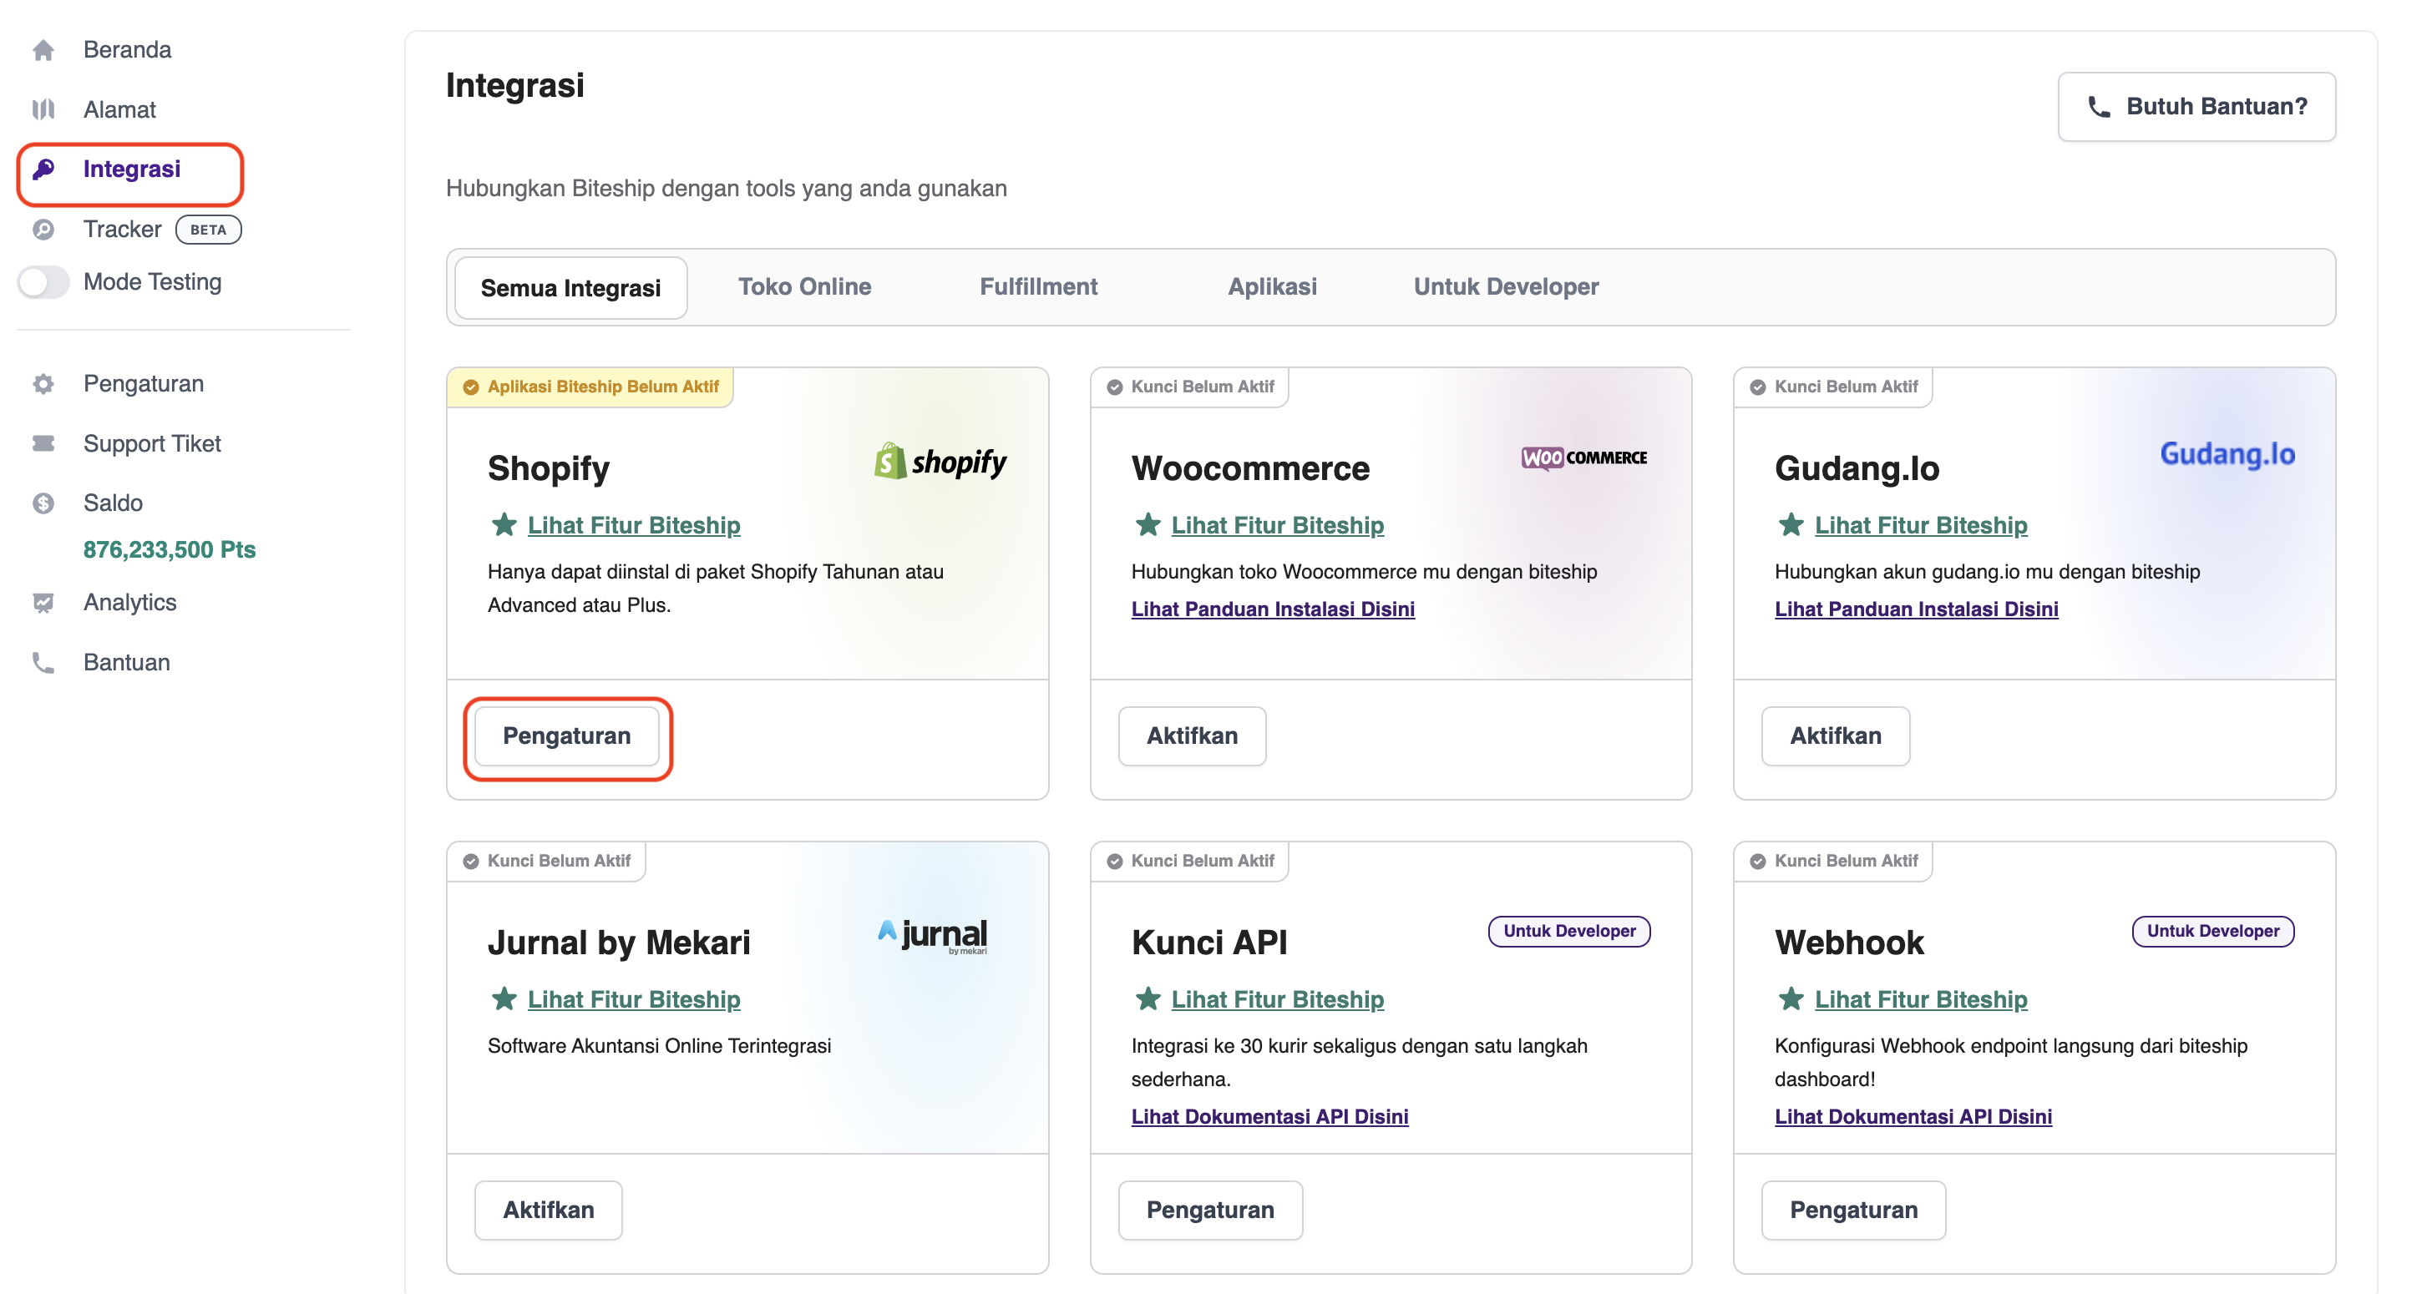Open Pengaturan for Kunci API
Viewport: 2432px width, 1294px height.
tap(1209, 1210)
